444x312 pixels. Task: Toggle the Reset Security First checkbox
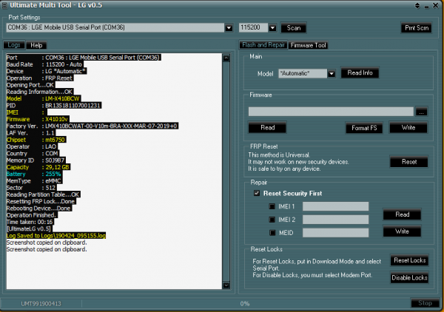click(257, 193)
